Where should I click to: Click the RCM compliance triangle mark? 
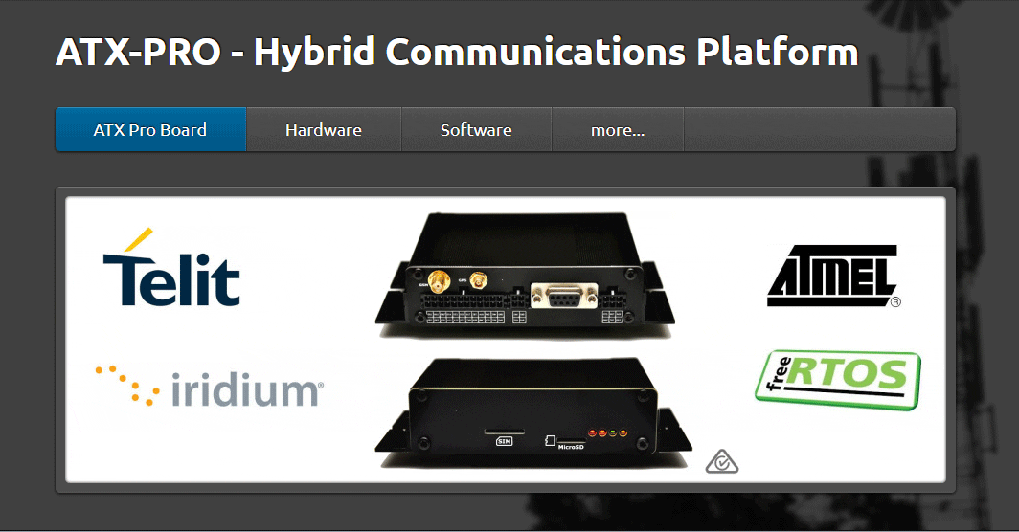tap(722, 461)
